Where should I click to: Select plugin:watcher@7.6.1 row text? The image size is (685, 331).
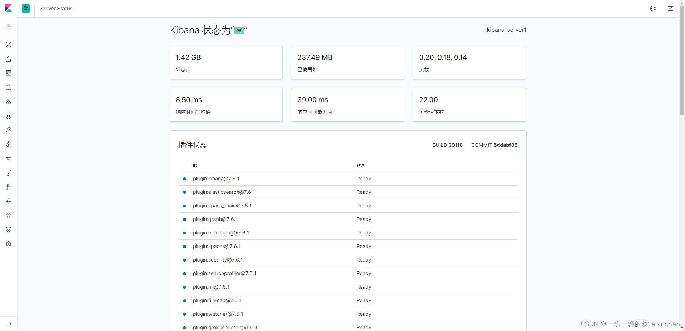tap(218, 314)
